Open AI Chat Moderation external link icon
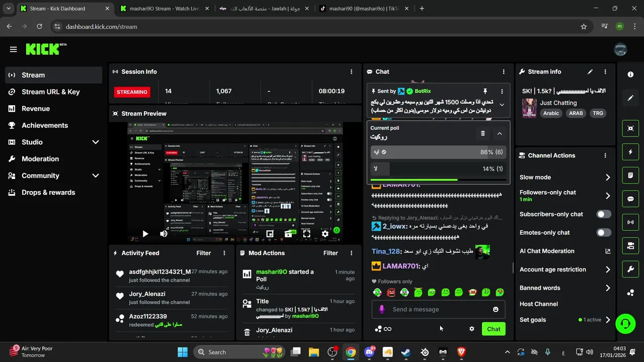 tap(608, 251)
